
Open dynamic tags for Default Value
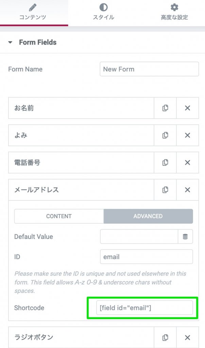click(x=185, y=237)
